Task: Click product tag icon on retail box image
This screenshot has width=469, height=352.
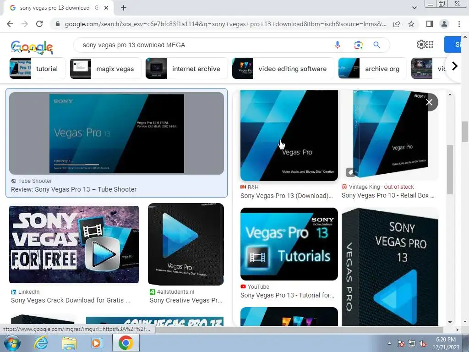Action: [x=350, y=172]
